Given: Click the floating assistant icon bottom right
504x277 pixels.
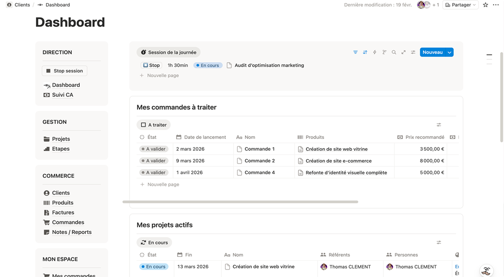Looking at the screenshot, I should 486,270.
